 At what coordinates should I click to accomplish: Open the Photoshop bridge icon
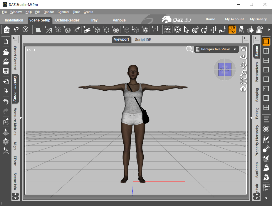point(6,122)
